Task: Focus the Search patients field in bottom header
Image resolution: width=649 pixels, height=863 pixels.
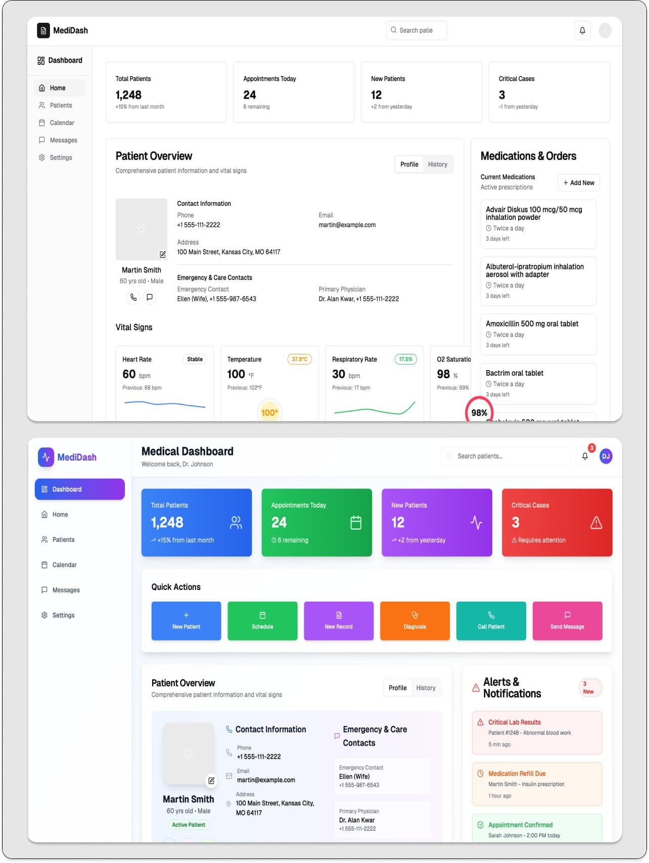Action: coord(505,456)
